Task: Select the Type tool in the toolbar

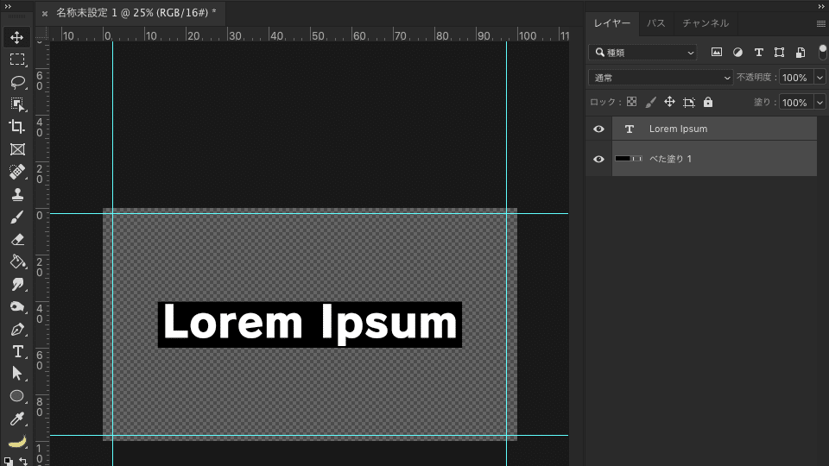Action: coord(17,352)
